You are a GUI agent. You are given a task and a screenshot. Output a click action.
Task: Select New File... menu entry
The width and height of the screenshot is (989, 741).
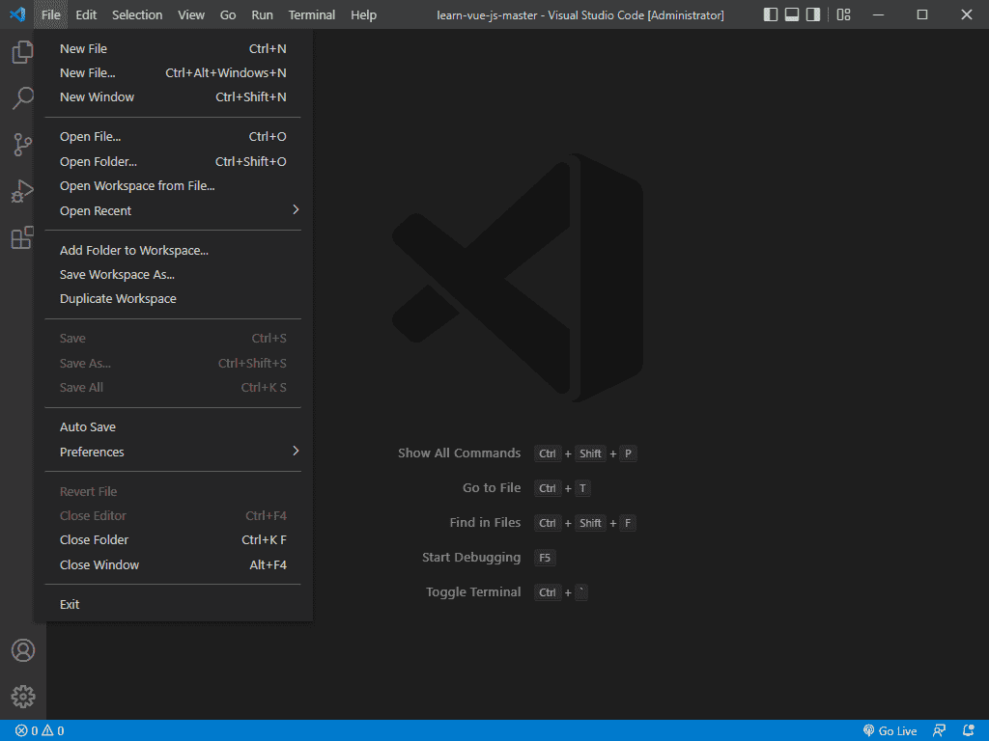point(173,72)
